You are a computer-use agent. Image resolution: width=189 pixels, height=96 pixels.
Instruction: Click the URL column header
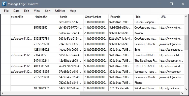pos(171,17)
